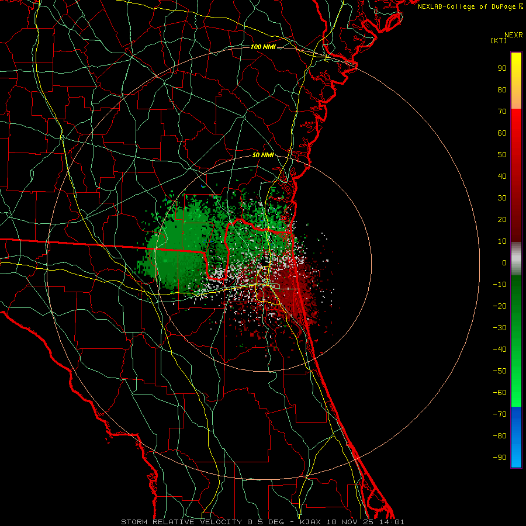This screenshot has width=526, height=526.
Task: Click the 70 value on velocity scale
Action: pos(502,112)
